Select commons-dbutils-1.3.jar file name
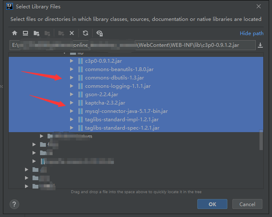 pyautogui.click(x=114, y=78)
